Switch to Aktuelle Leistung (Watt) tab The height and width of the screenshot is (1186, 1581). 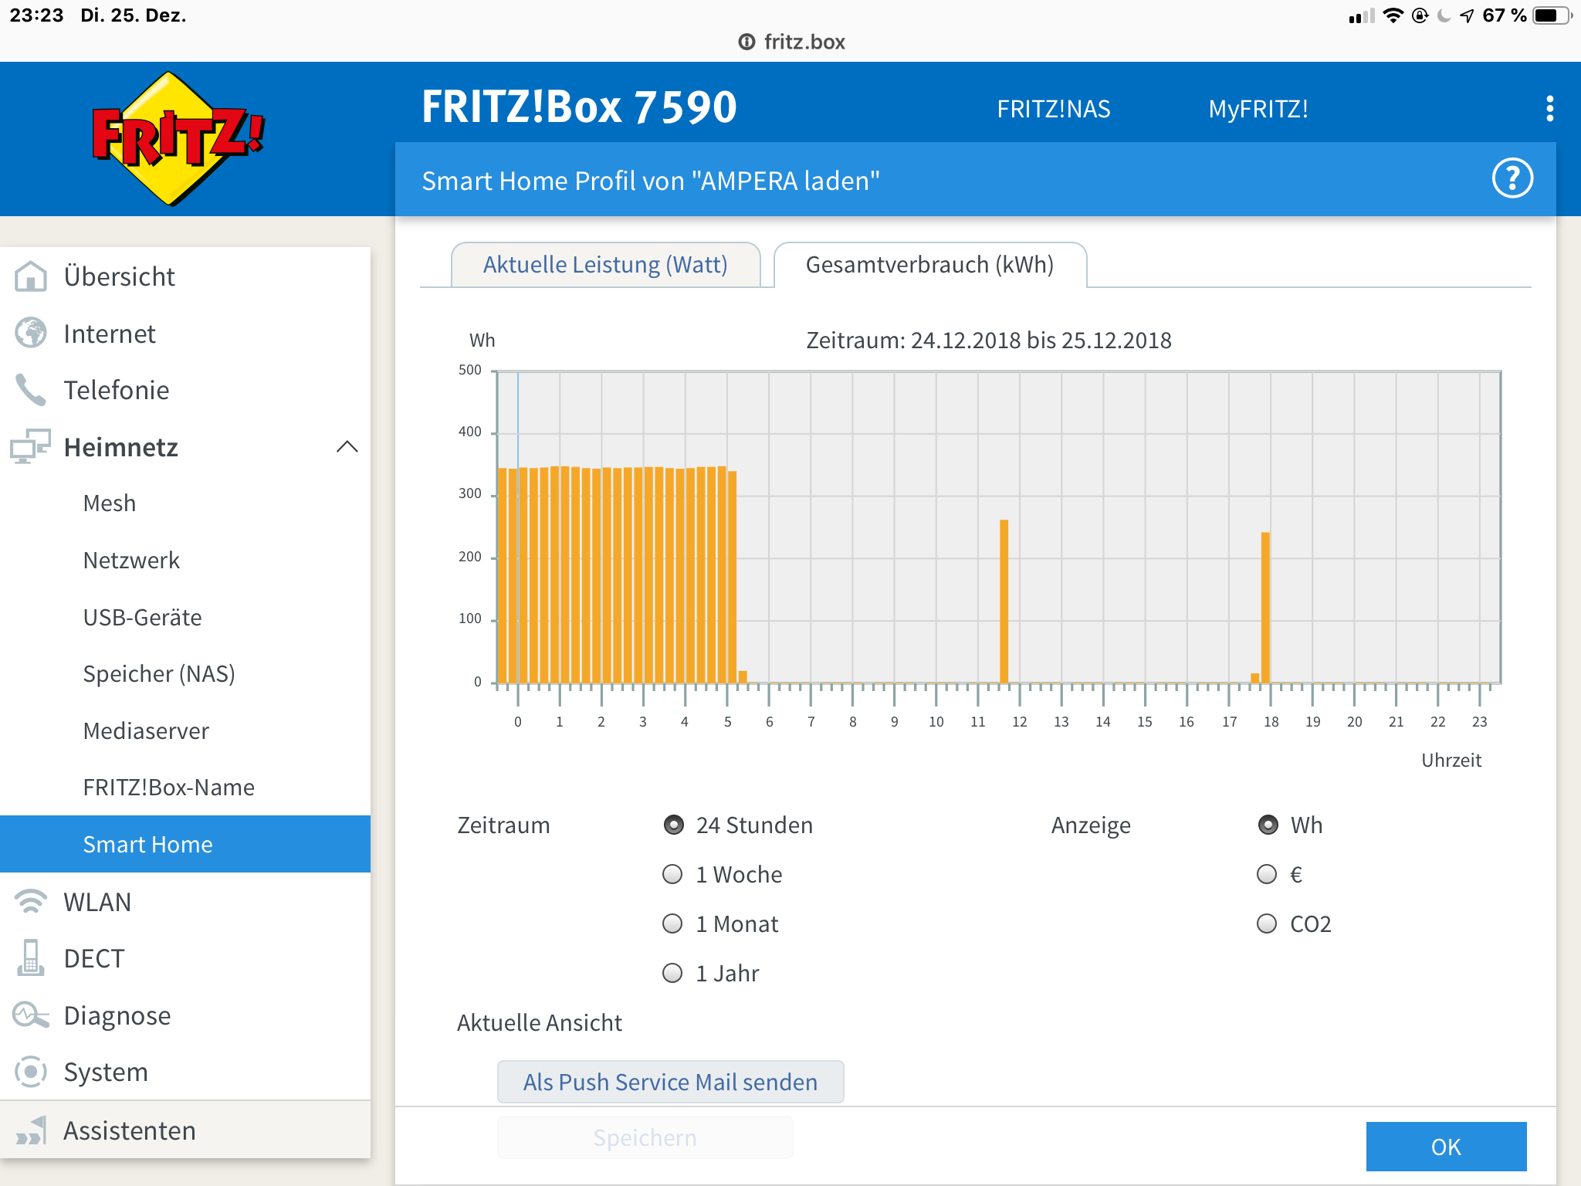[605, 265]
